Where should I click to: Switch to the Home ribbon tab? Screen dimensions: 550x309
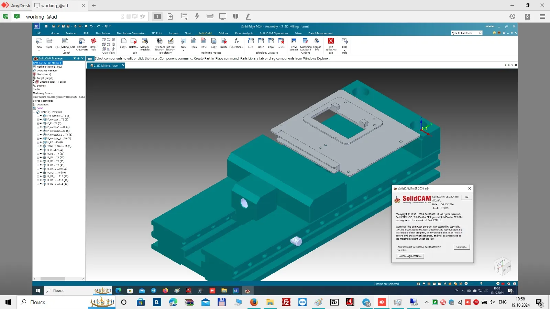tap(55, 33)
